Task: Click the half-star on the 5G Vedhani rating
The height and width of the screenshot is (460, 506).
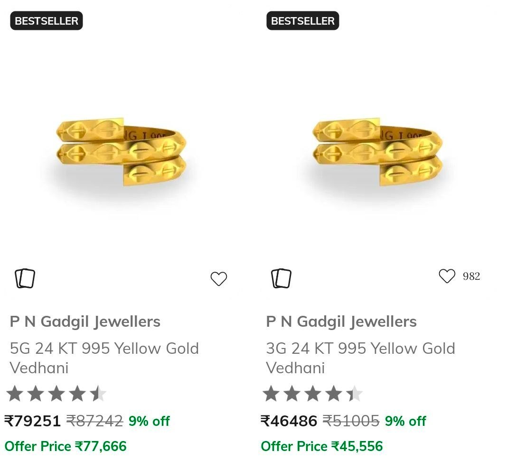Action: [98, 393]
